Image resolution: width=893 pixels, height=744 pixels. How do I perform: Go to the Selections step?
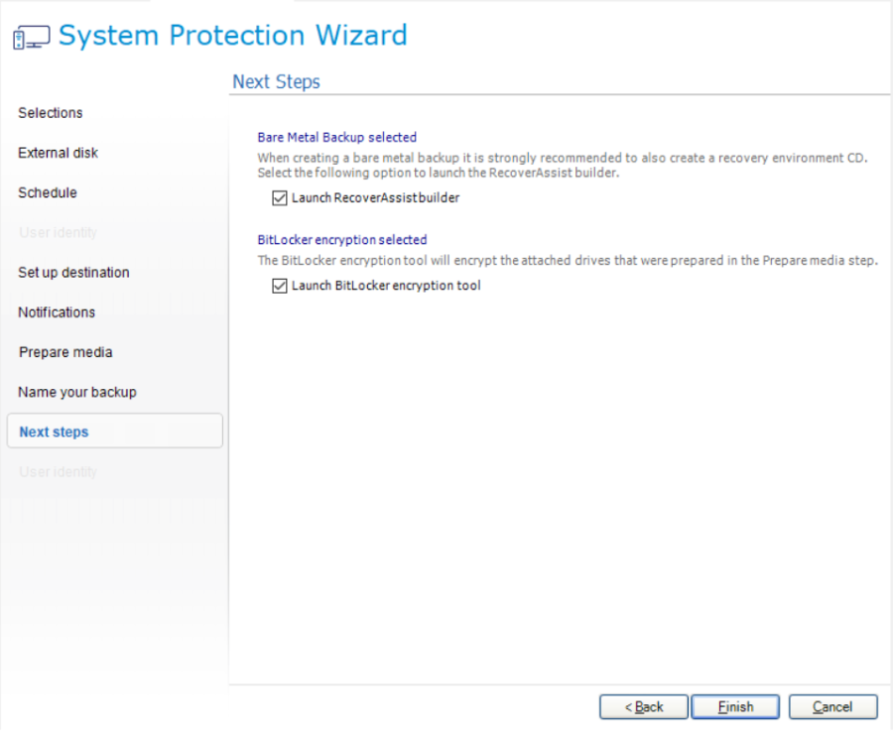(x=51, y=113)
